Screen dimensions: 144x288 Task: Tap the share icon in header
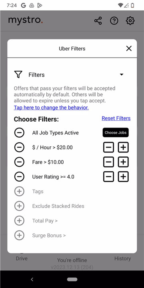[98, 21]
